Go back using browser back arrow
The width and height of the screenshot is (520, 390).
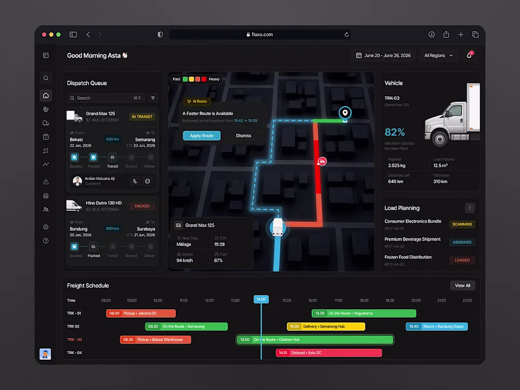88,35
